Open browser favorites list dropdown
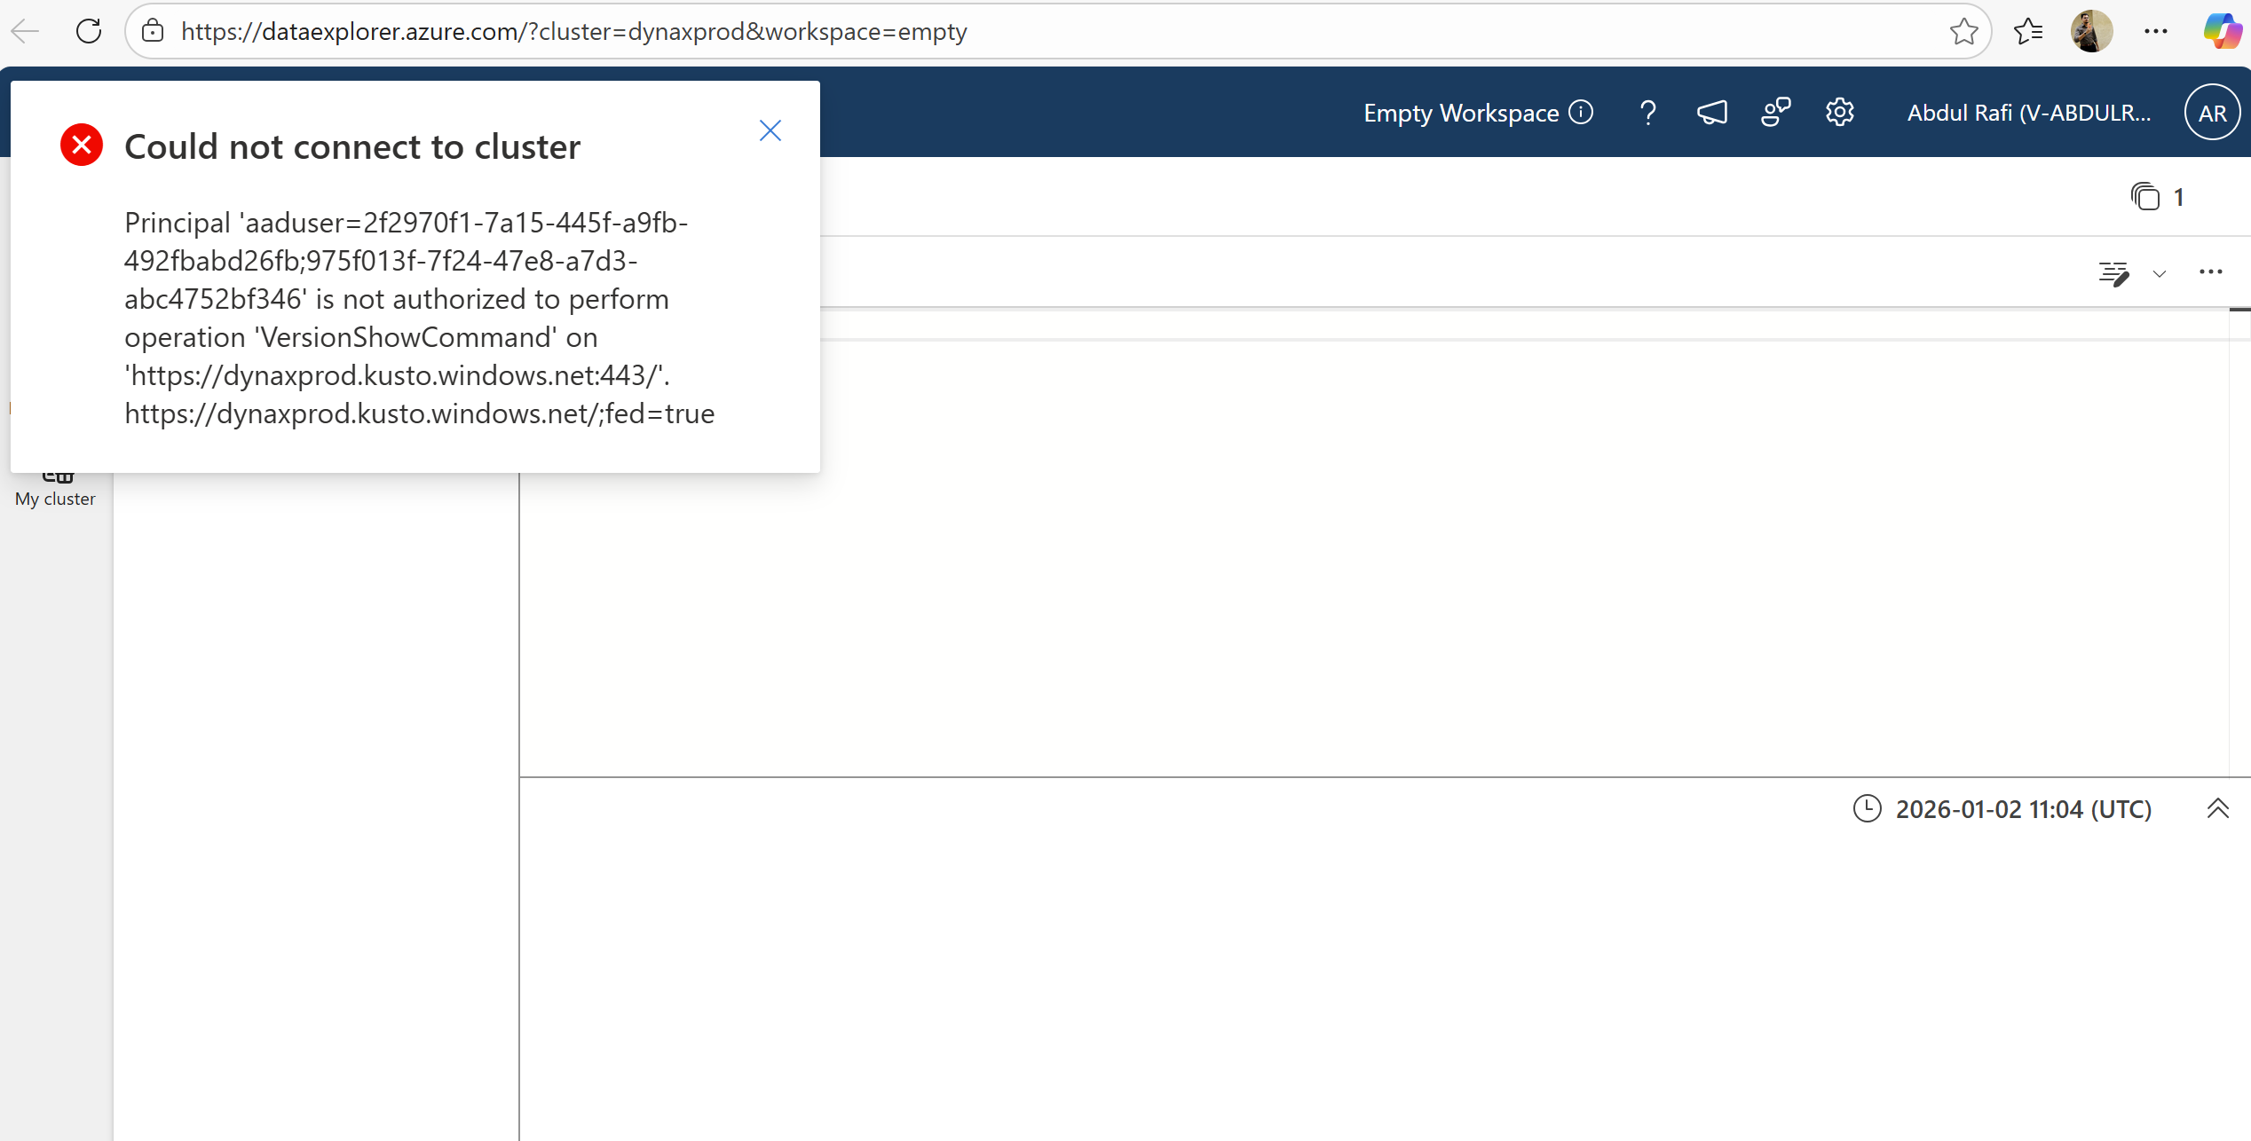The height and width of the screenshot is (1141, 2251). click(2028, 30)
